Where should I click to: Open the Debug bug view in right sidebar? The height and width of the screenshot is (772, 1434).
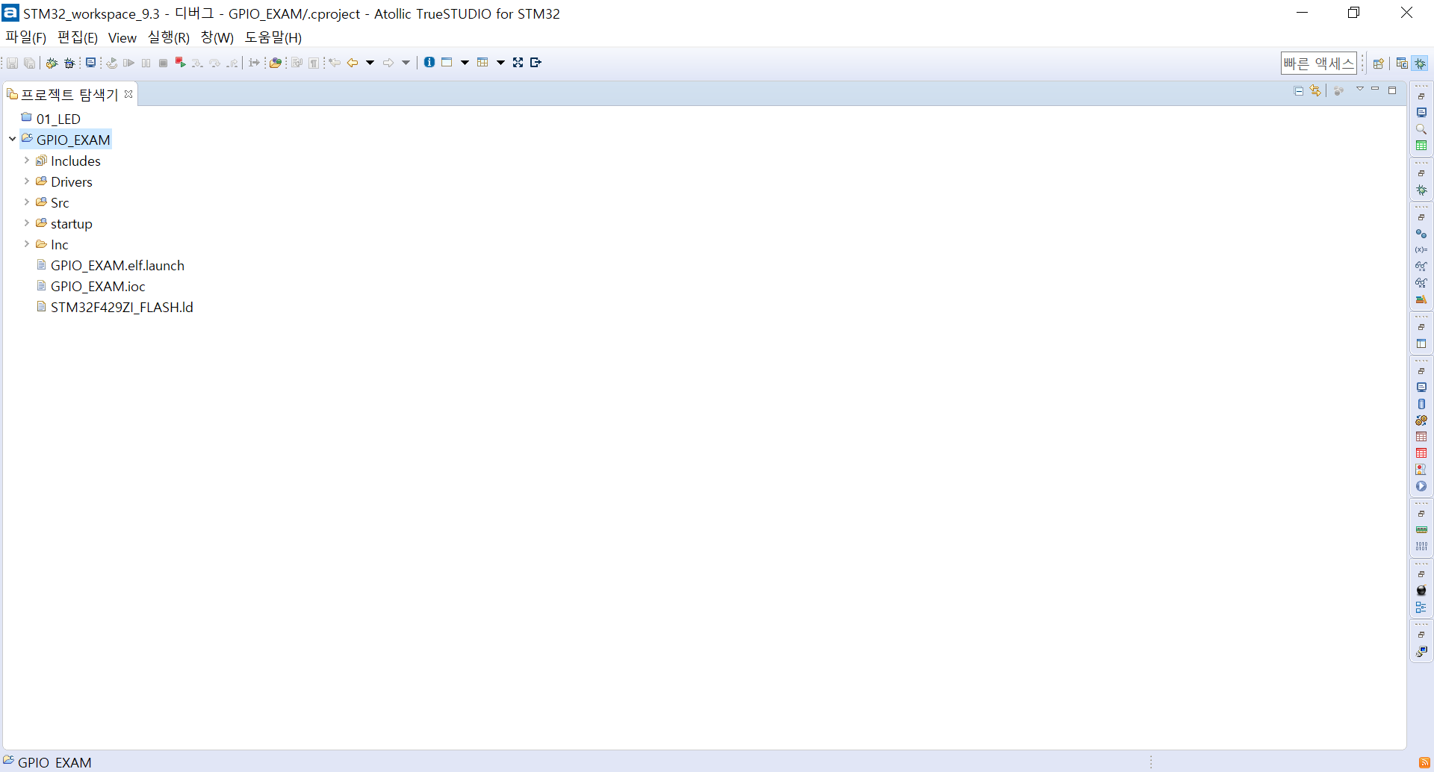[1421, 190]
